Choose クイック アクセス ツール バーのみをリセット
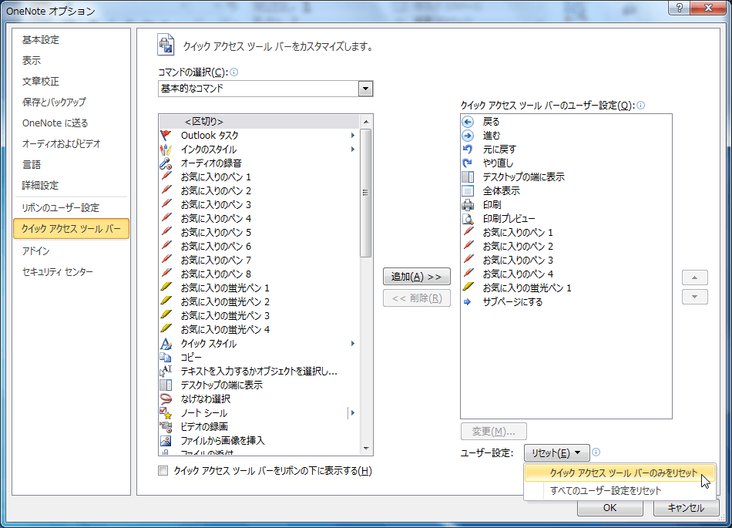 620,473
